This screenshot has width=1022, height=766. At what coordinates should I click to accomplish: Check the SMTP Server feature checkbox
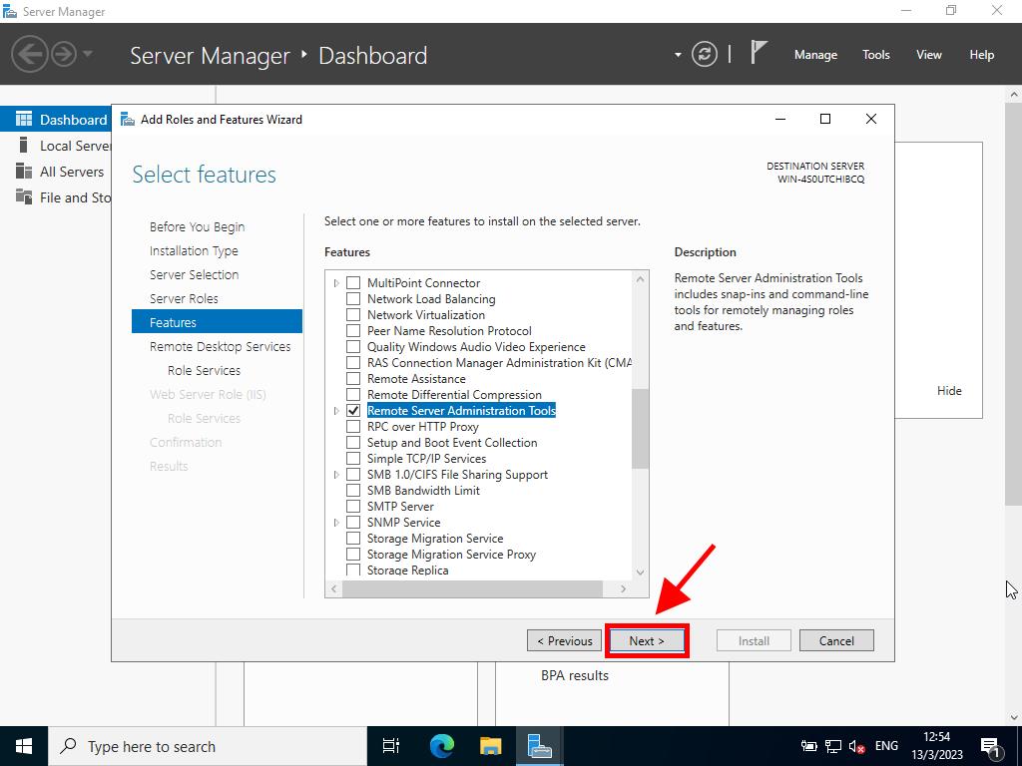click(x=353, y=507)
